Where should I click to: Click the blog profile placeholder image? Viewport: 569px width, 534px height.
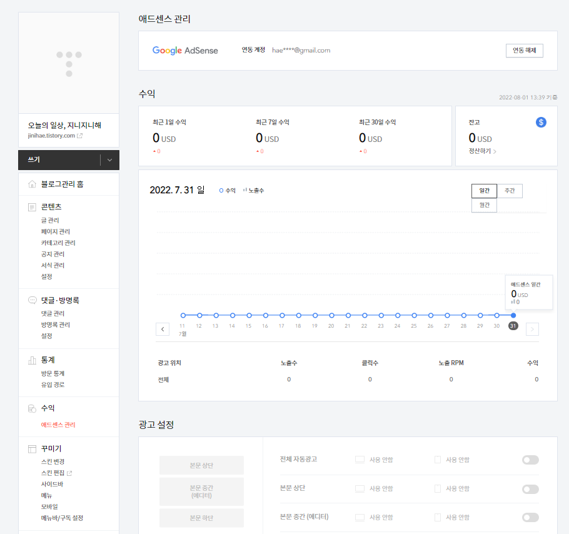click(x=69, y=63)
